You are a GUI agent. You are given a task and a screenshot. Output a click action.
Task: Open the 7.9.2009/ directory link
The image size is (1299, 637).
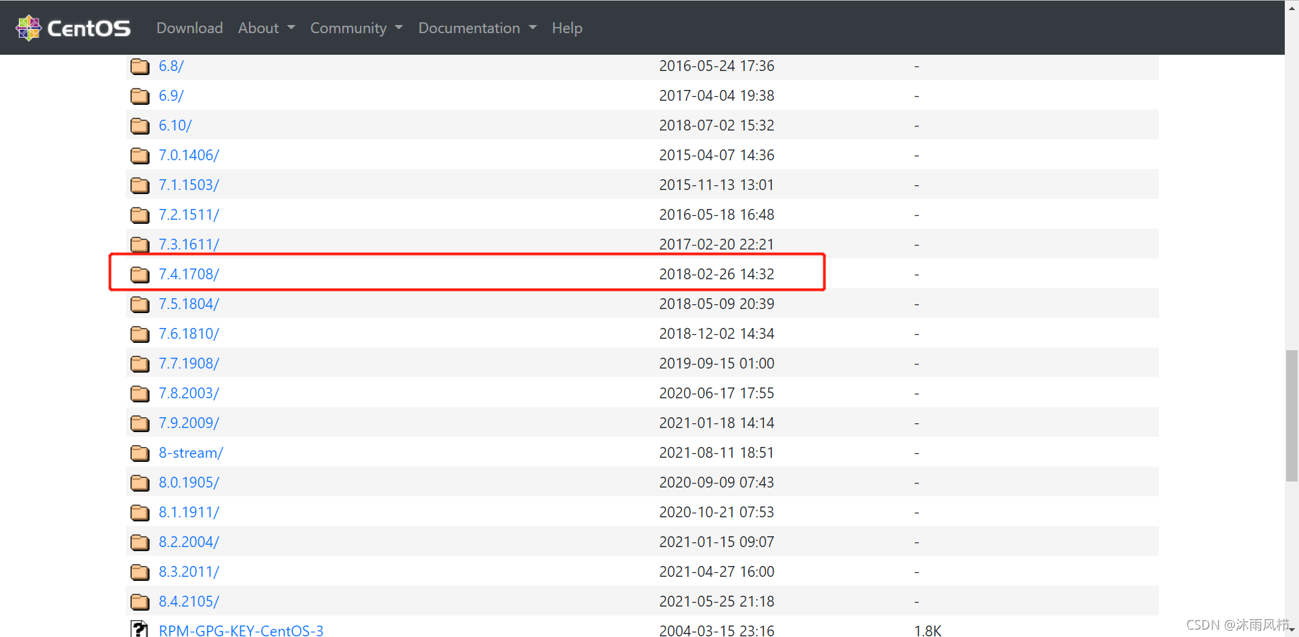(x=189, y=423)
